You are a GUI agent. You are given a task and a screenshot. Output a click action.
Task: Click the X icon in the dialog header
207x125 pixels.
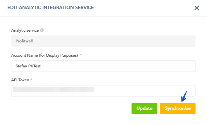(x=197, y=8)
